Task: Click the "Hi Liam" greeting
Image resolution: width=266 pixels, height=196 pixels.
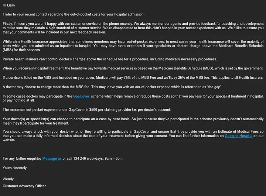Action: click(10, 5)
